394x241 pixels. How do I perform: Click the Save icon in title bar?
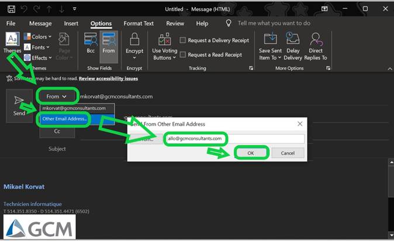point(11,9)
